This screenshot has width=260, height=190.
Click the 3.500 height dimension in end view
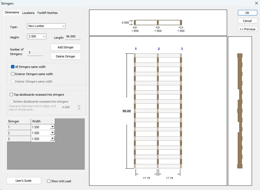coord(125,22)
